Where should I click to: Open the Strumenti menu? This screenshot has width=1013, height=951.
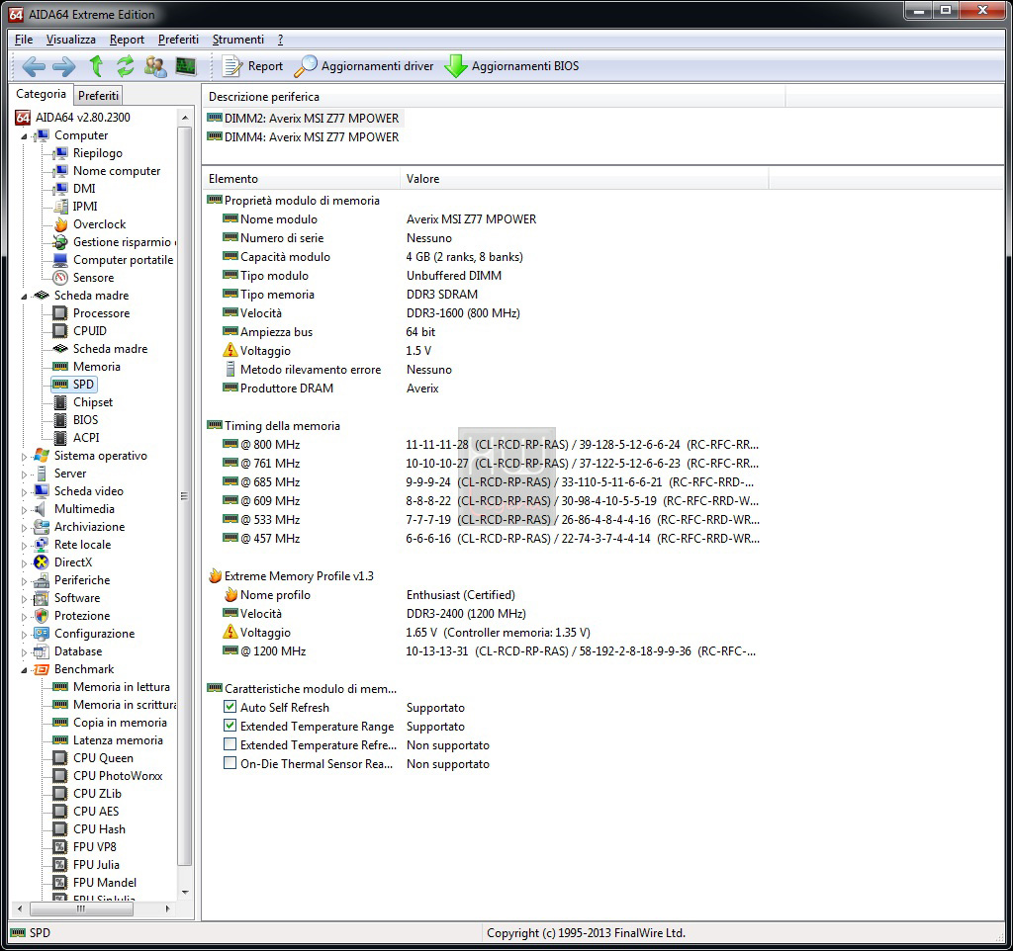(238, 40)
